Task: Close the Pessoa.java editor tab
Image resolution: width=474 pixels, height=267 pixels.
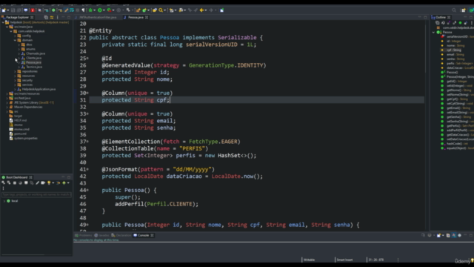Action: coord(147,17)
